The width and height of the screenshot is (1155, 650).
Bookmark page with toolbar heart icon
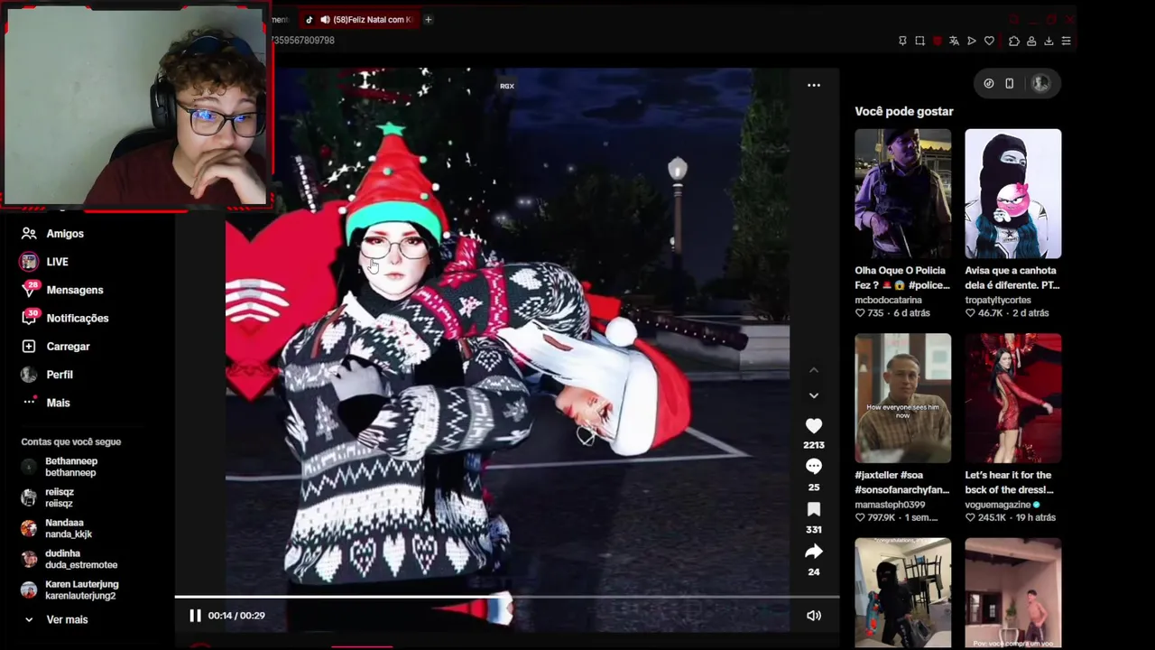(x=989, y=41)
